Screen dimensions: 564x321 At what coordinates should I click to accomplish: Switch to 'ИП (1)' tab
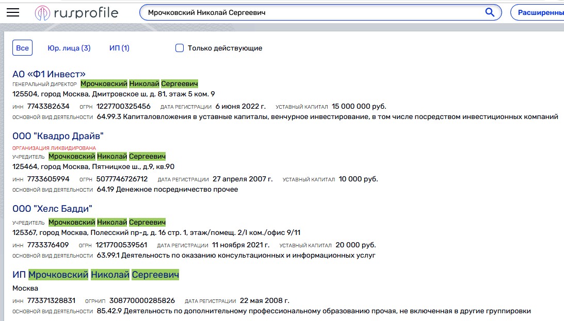(x=119, y=48)
